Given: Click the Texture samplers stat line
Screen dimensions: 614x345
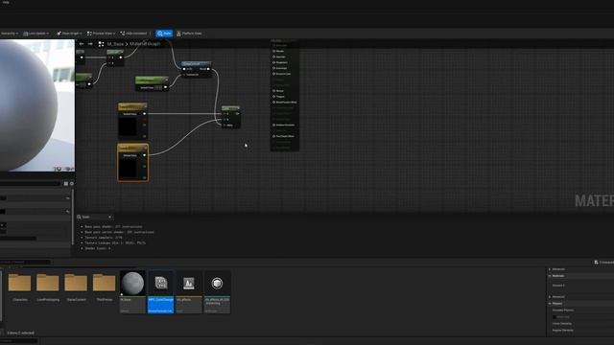Looking at the screenshot, I should 104,238.
